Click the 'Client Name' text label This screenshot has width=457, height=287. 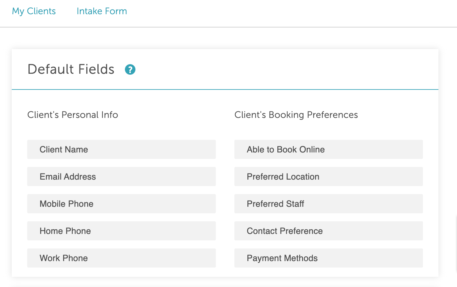point(64,149)
